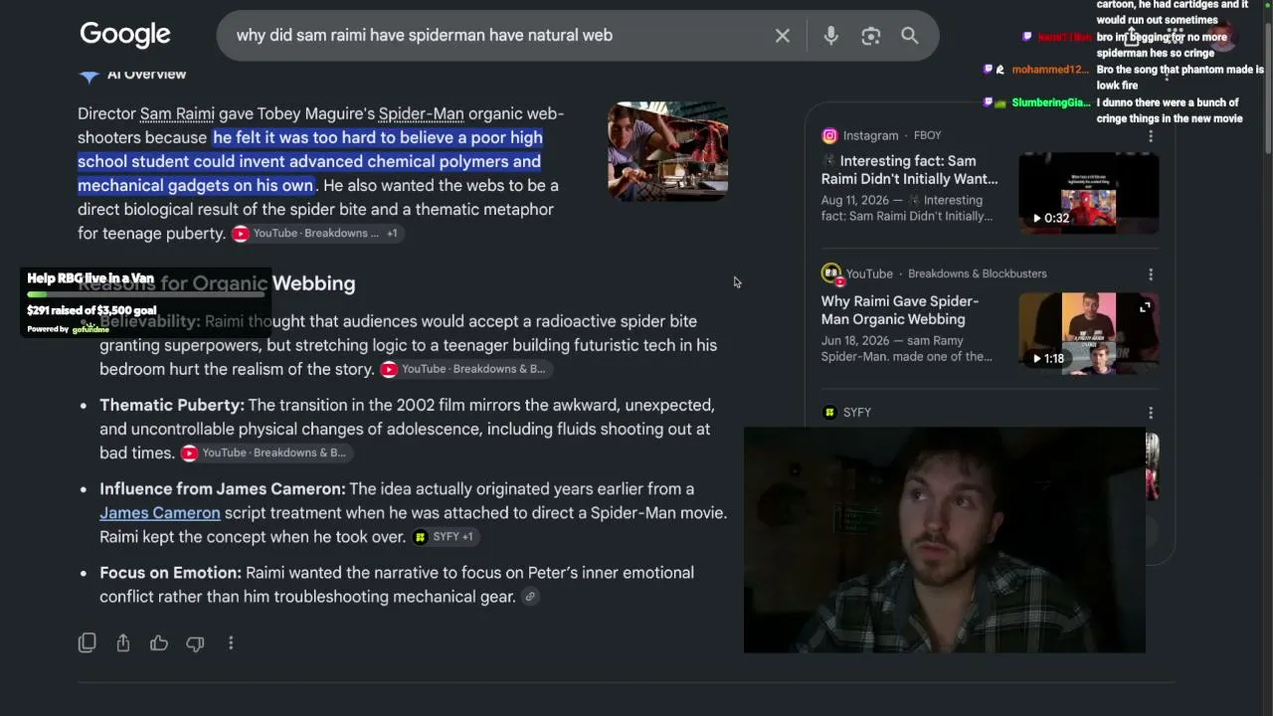This screenshot has width=1273, height=716.
Task: Open the three-dot menu on the Instagram result
Action: point(1151,135)
